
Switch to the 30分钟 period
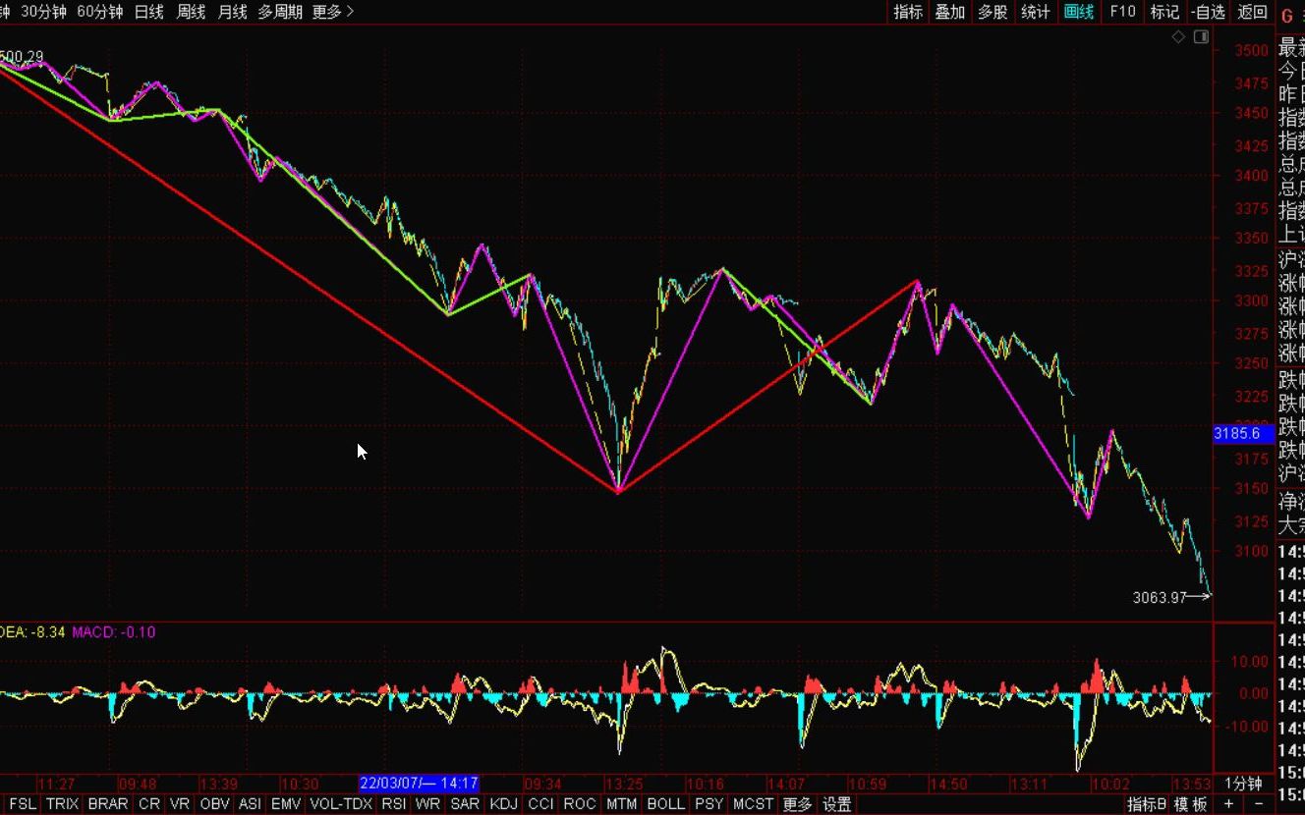coord(43,12)
